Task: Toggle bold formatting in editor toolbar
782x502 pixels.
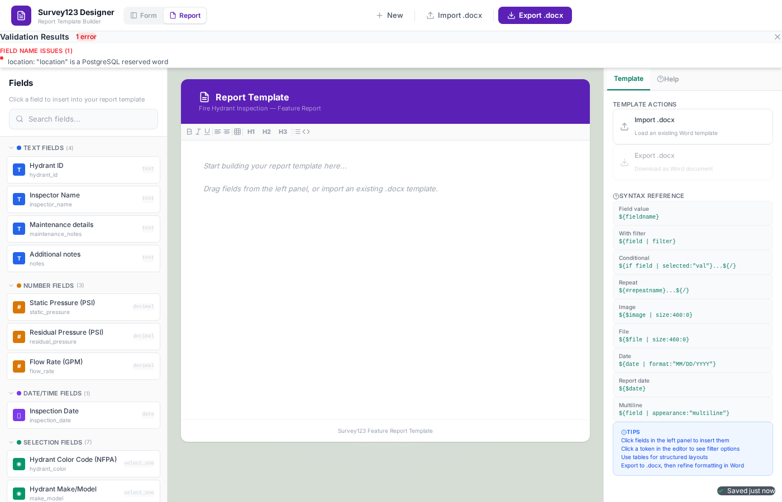Action: [189, 132]
